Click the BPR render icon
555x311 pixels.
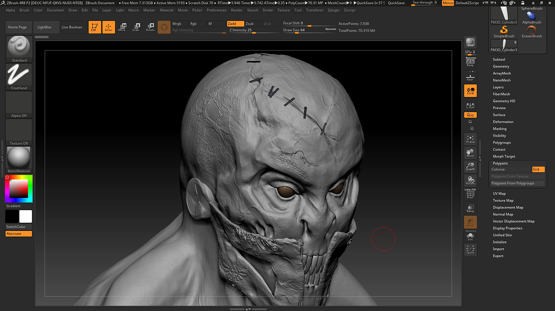pos(470,43)
